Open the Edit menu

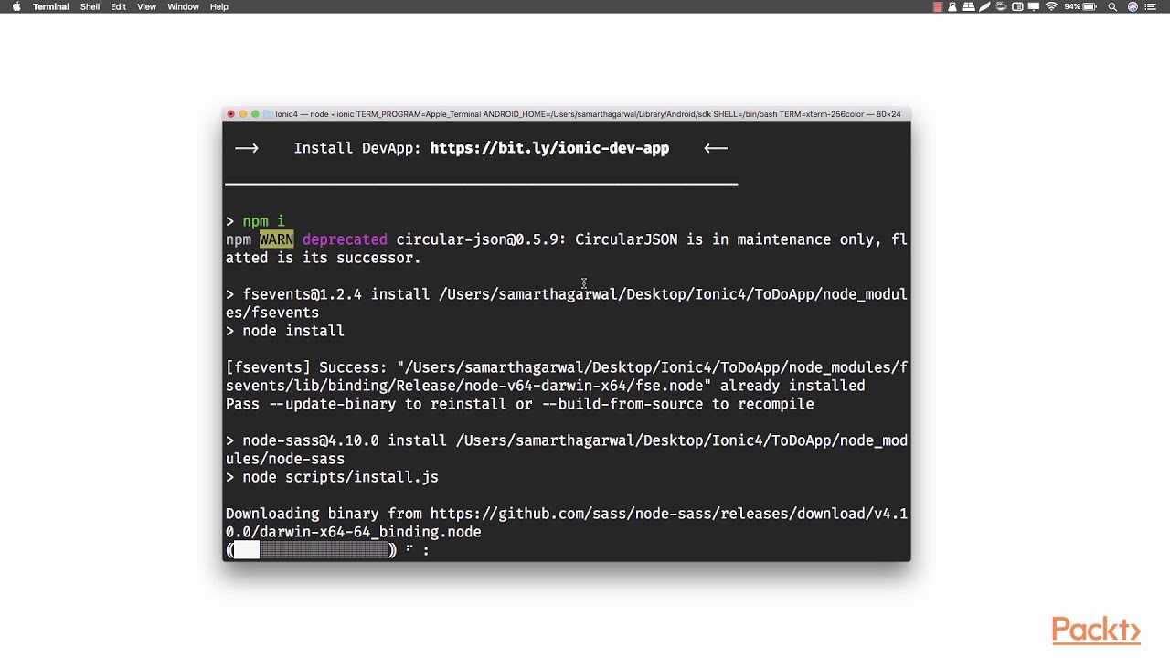point(119,6)
